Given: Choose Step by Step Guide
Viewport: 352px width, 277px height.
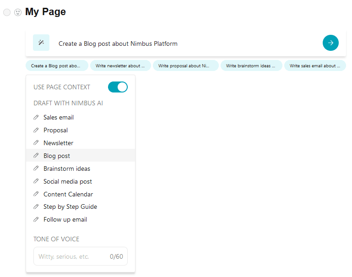Looking at the screenshot, I should (81, 206).
